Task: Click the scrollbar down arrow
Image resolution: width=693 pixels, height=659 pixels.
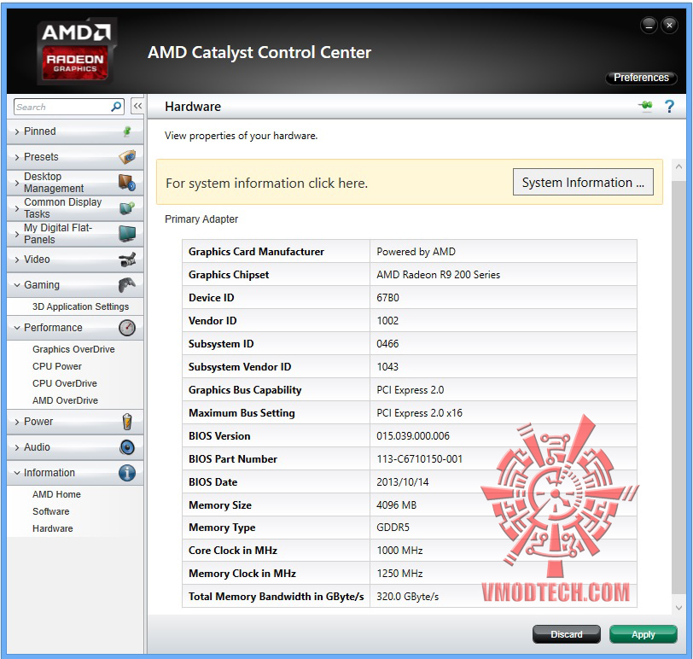Action: [678, 608]
